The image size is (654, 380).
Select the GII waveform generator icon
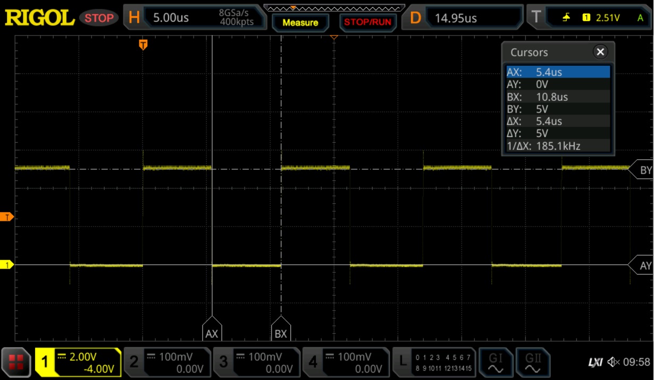pyautogui.click(x=532, y=362)
